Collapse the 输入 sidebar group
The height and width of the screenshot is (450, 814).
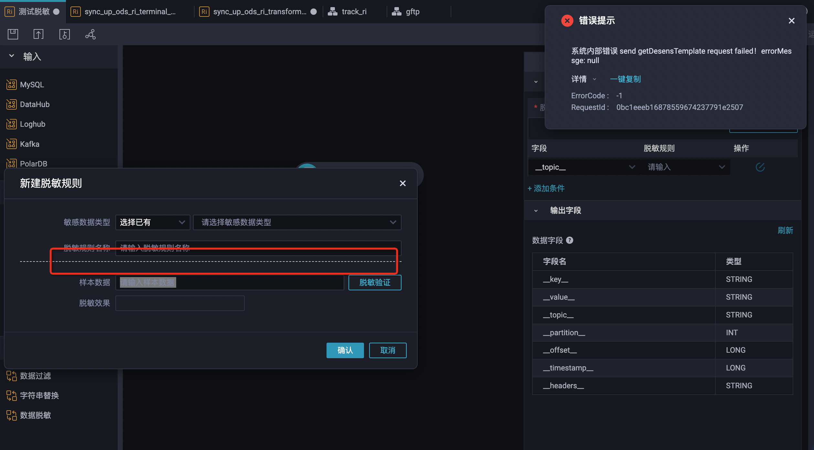point(12,56)
